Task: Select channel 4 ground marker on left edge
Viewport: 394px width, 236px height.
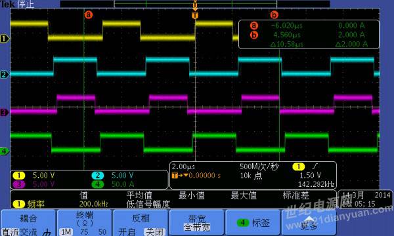Action: 5,151
